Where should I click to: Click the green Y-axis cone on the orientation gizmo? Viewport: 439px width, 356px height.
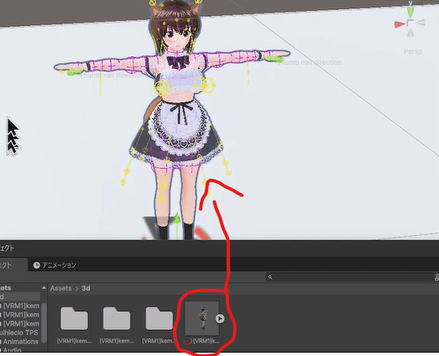(x=410, y=12)
